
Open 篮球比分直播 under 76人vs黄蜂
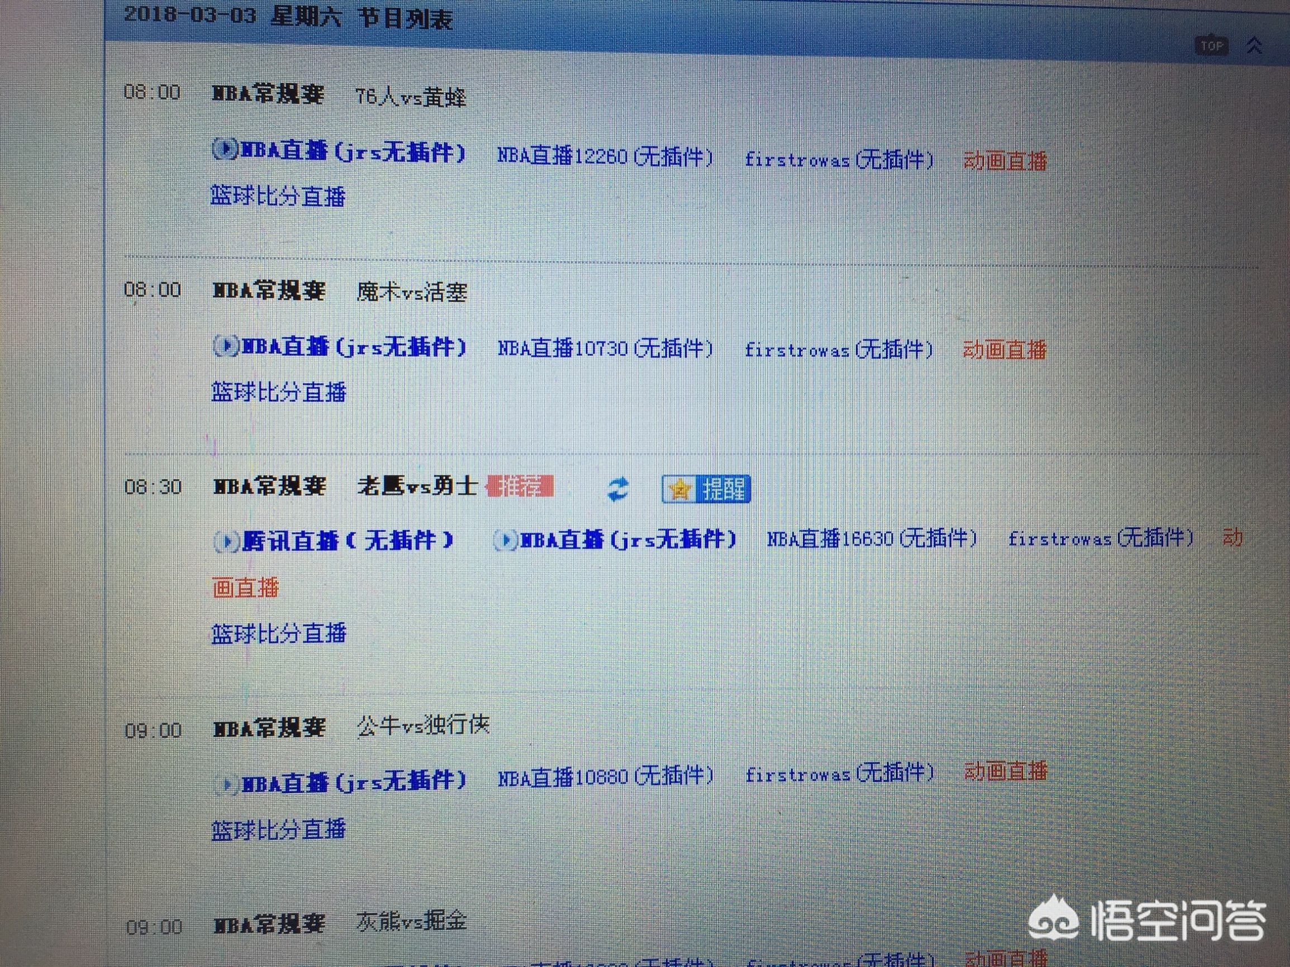point(278,196)
